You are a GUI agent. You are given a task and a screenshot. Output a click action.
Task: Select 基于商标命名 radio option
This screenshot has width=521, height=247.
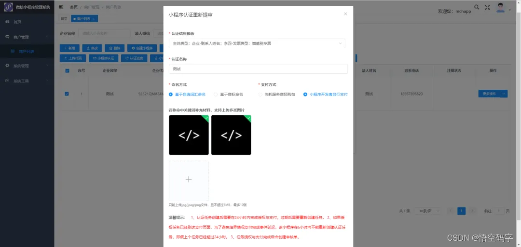click(228, 95)
